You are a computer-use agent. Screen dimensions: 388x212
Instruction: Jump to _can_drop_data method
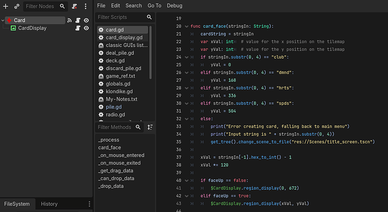(116, 178)
